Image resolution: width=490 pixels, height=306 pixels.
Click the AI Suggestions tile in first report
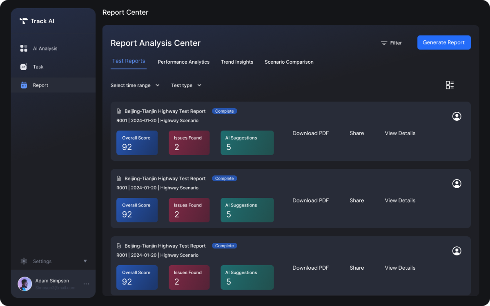pos(247,143)
